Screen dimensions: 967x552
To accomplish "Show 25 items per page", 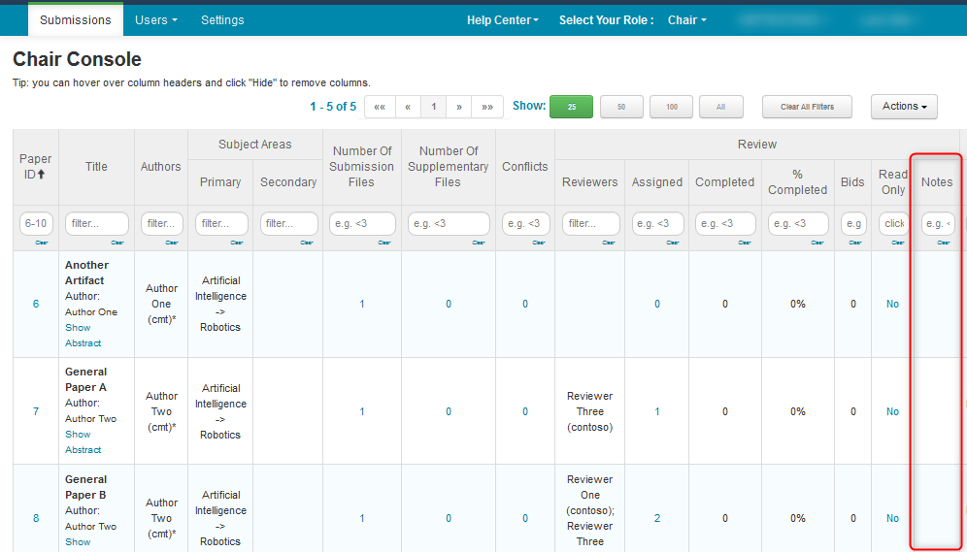I will click(571, 107).
